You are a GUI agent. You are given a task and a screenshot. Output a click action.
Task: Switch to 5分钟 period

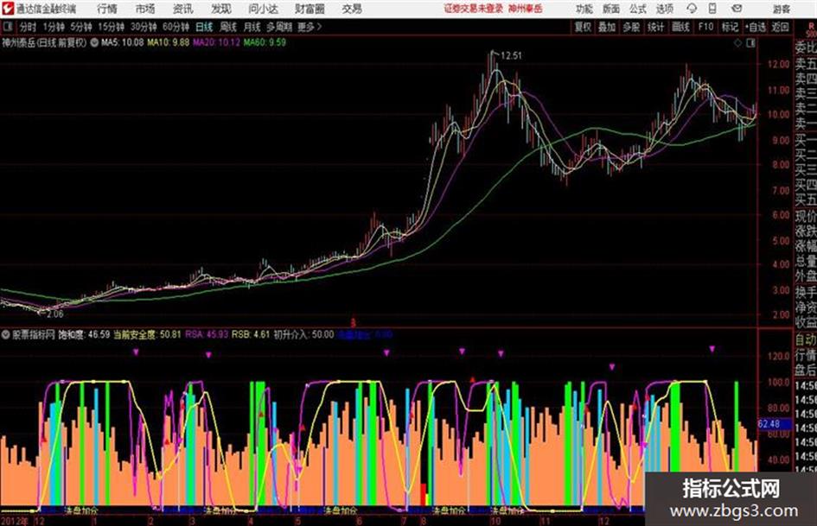[81, 27]
